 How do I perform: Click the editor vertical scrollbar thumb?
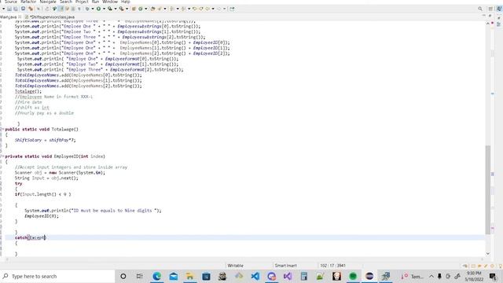pyautogui.click(x=488, y=189)
